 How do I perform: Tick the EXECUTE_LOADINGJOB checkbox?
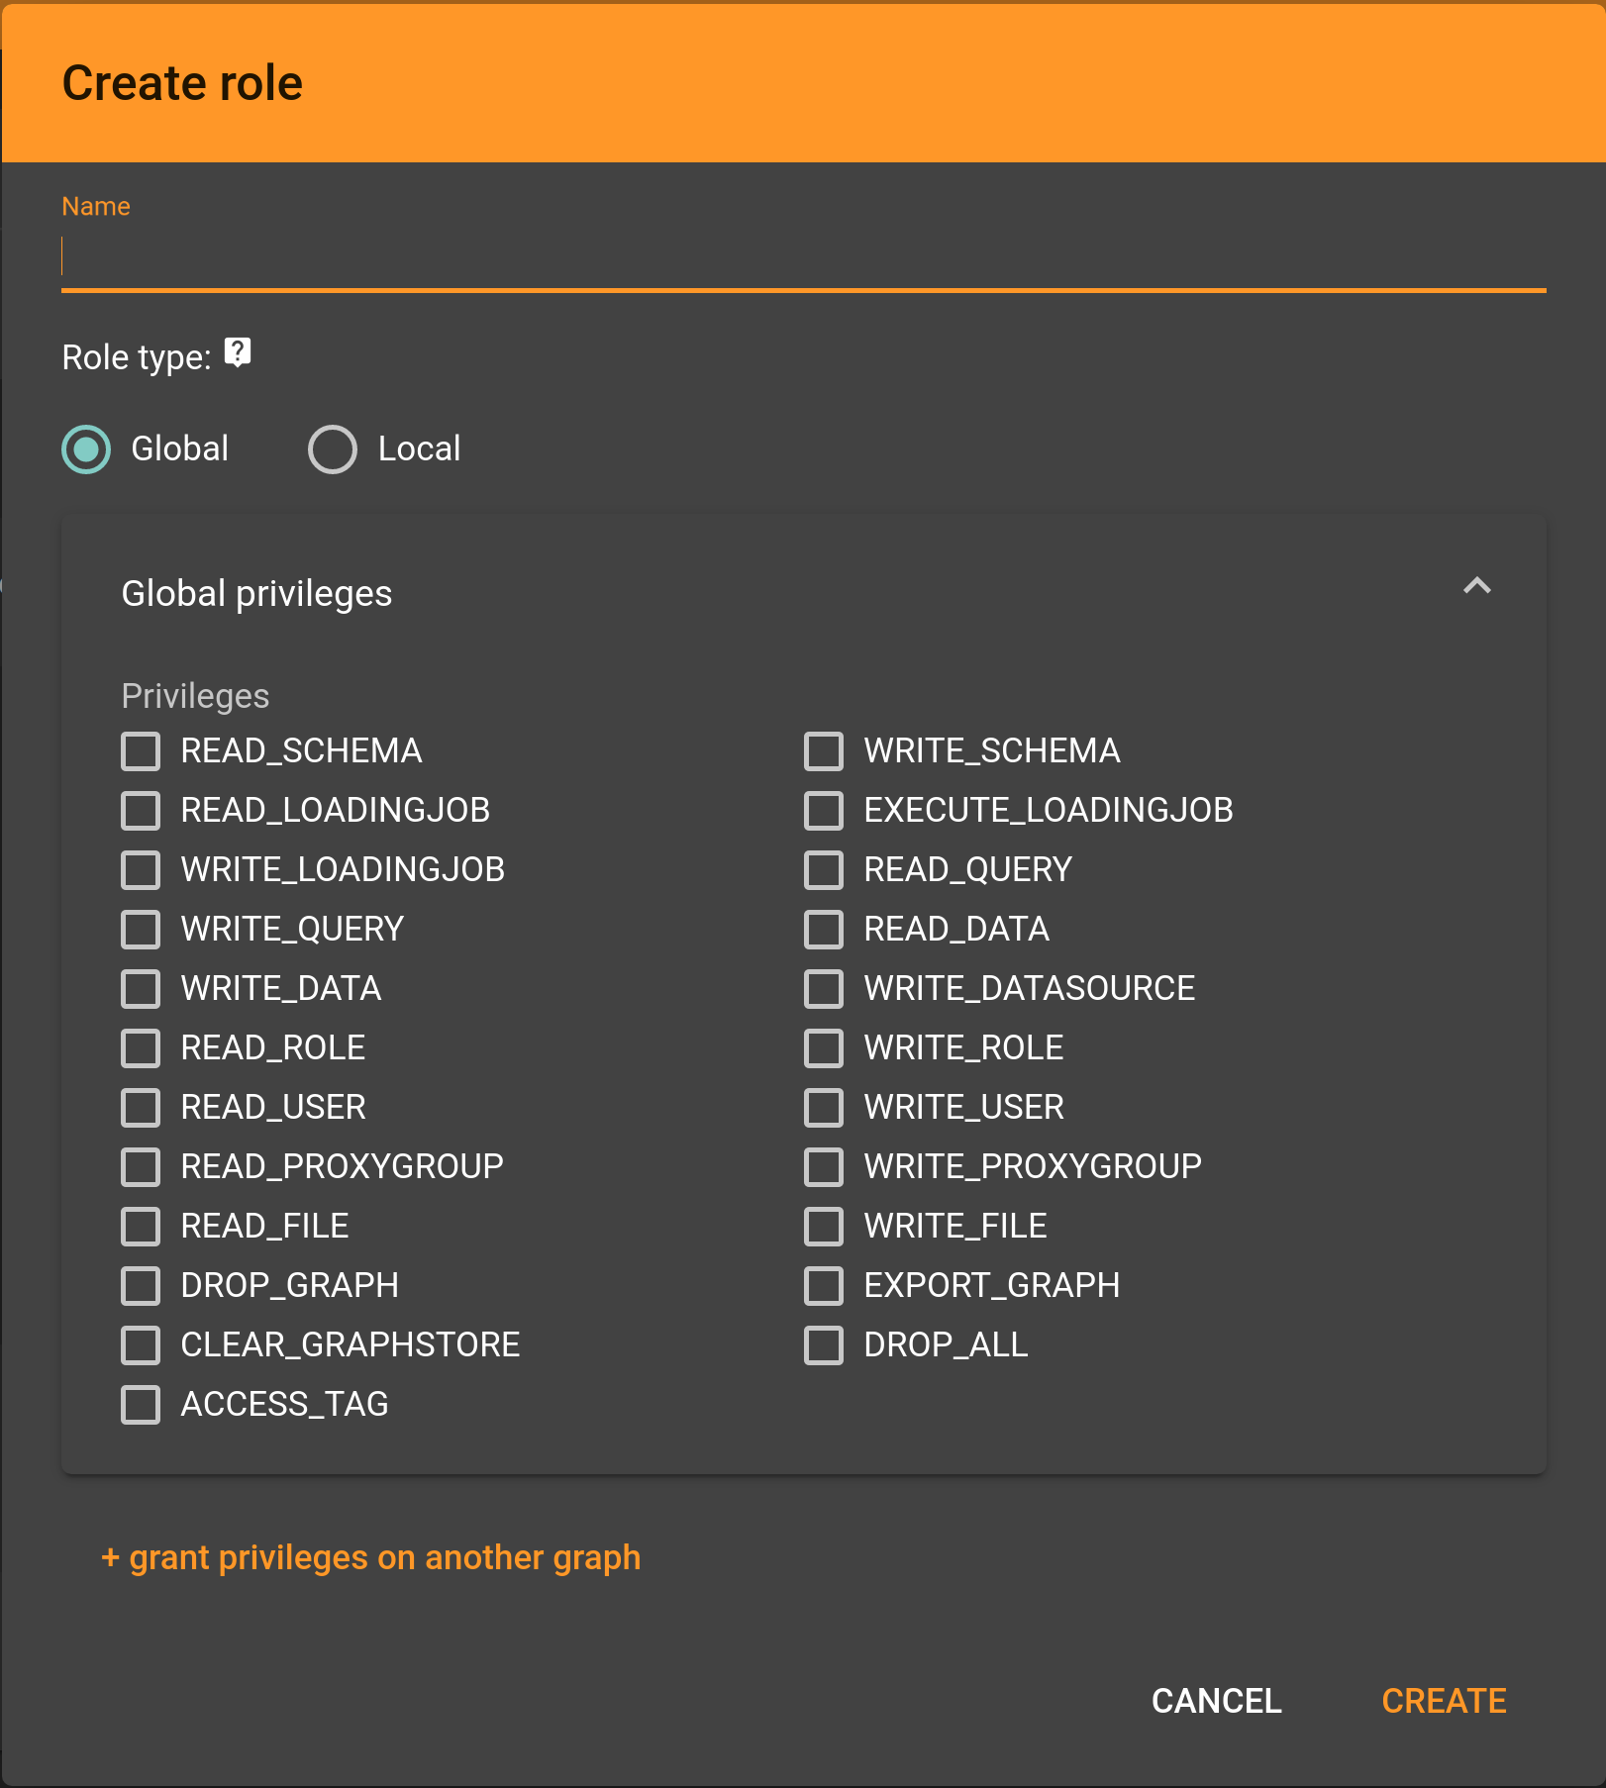(x=824, y=811)
